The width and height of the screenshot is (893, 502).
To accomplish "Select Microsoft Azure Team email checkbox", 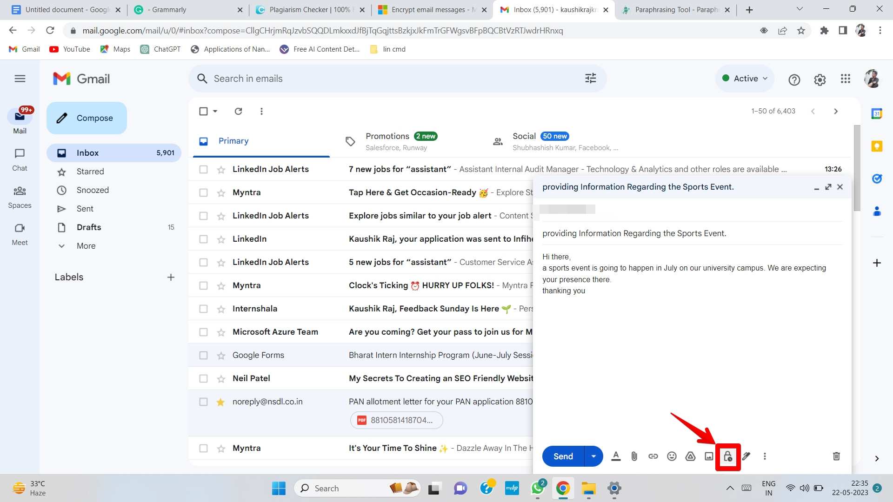I will pos(203,332).
